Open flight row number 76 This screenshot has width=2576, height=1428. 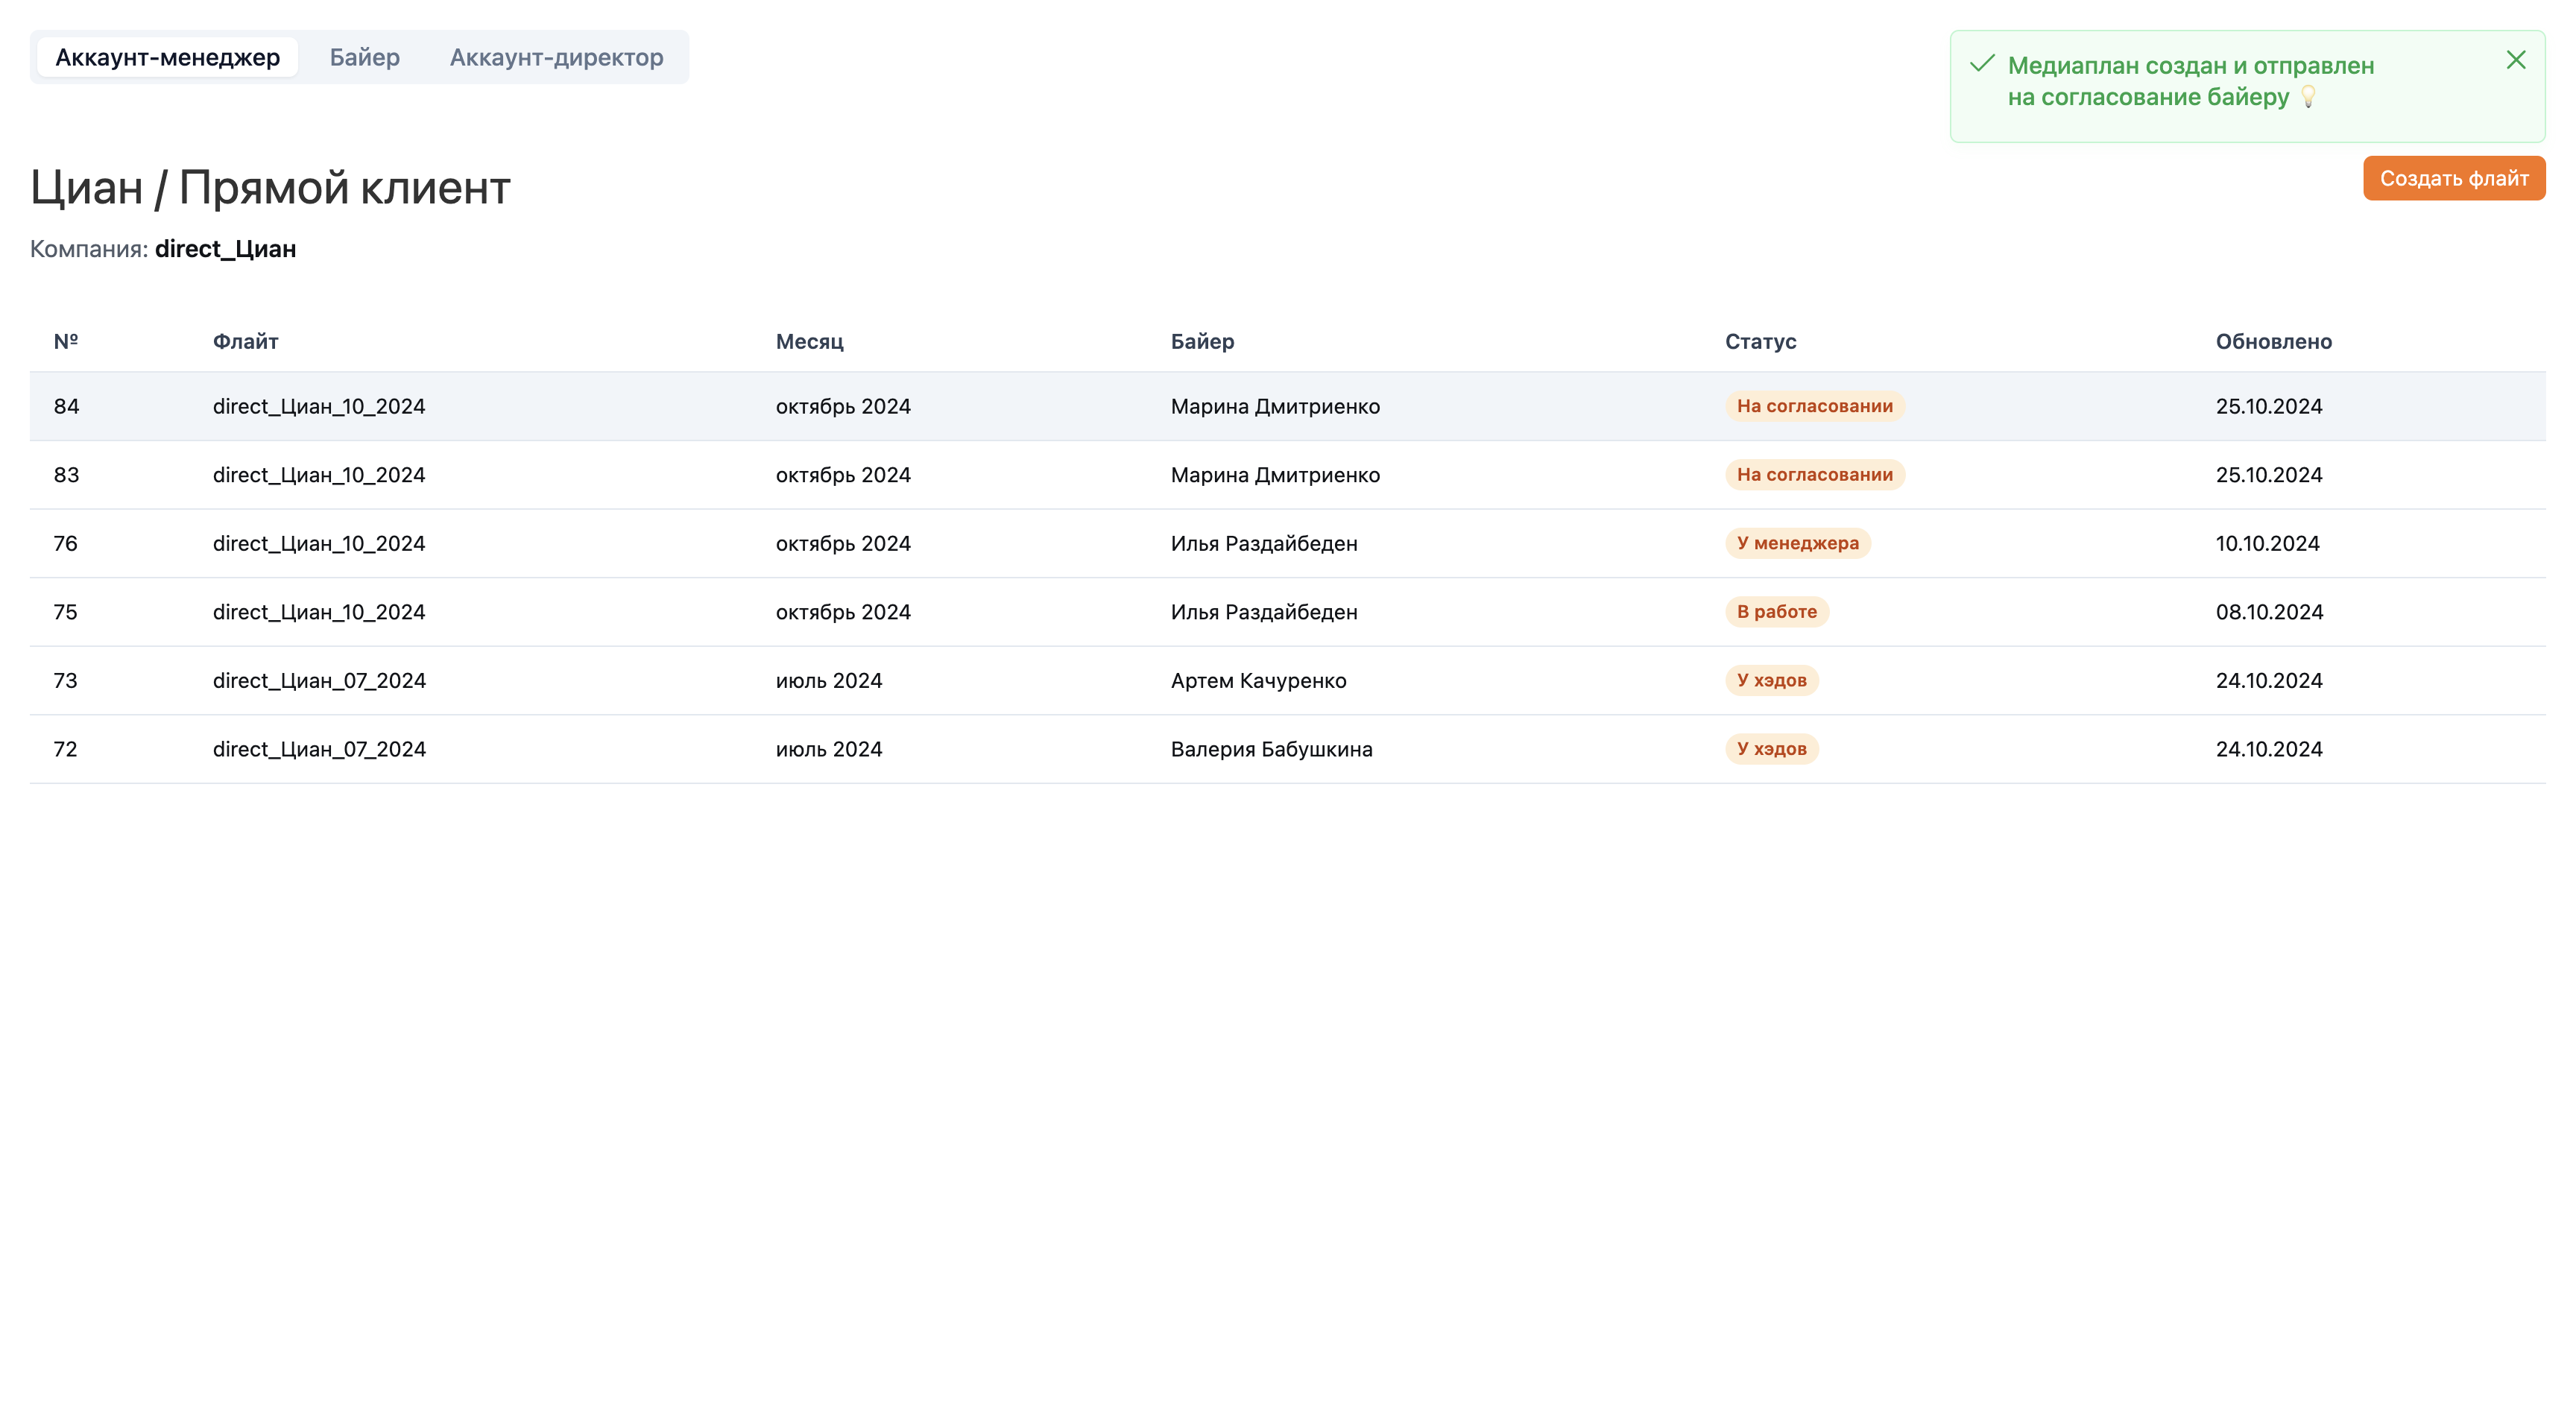1288,543
